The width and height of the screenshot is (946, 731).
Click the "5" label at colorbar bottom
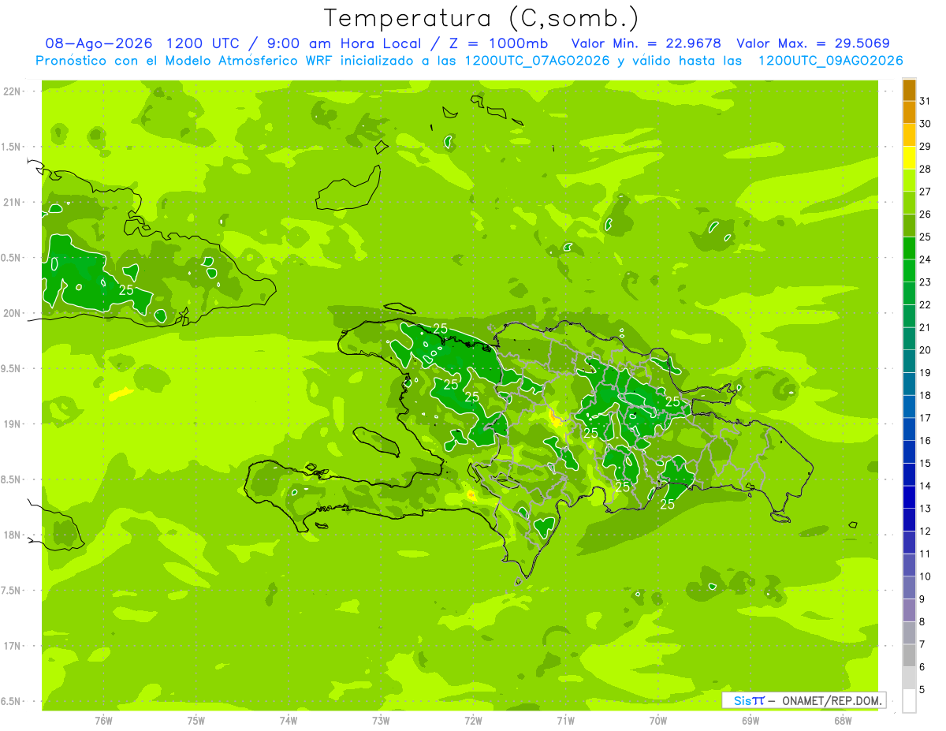point(922,690)
